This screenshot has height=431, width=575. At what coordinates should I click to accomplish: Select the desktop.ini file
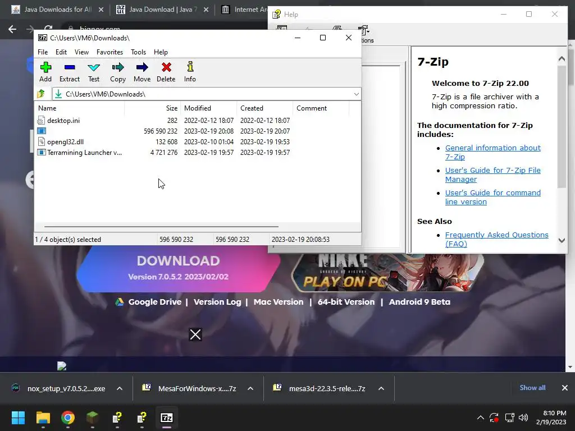coord(63,121)
